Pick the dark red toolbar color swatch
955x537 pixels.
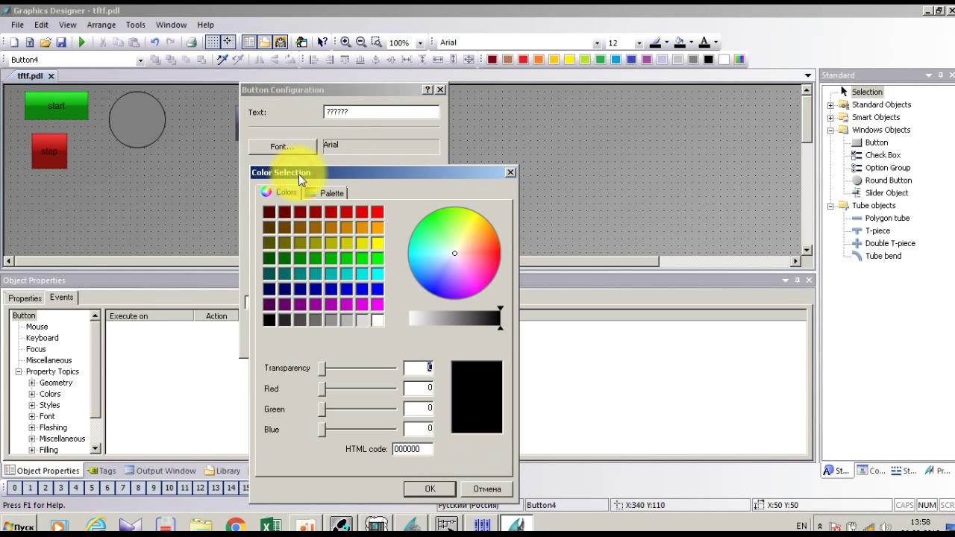point(492,60)
